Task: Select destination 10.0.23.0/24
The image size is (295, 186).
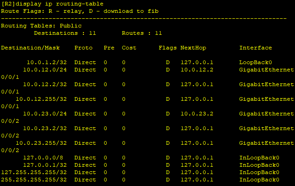Action: (x=45, y=114)
